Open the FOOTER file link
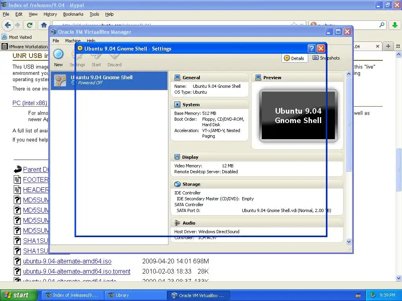The height and width of the screenshot is (301, 402). [x=36, y=180]
